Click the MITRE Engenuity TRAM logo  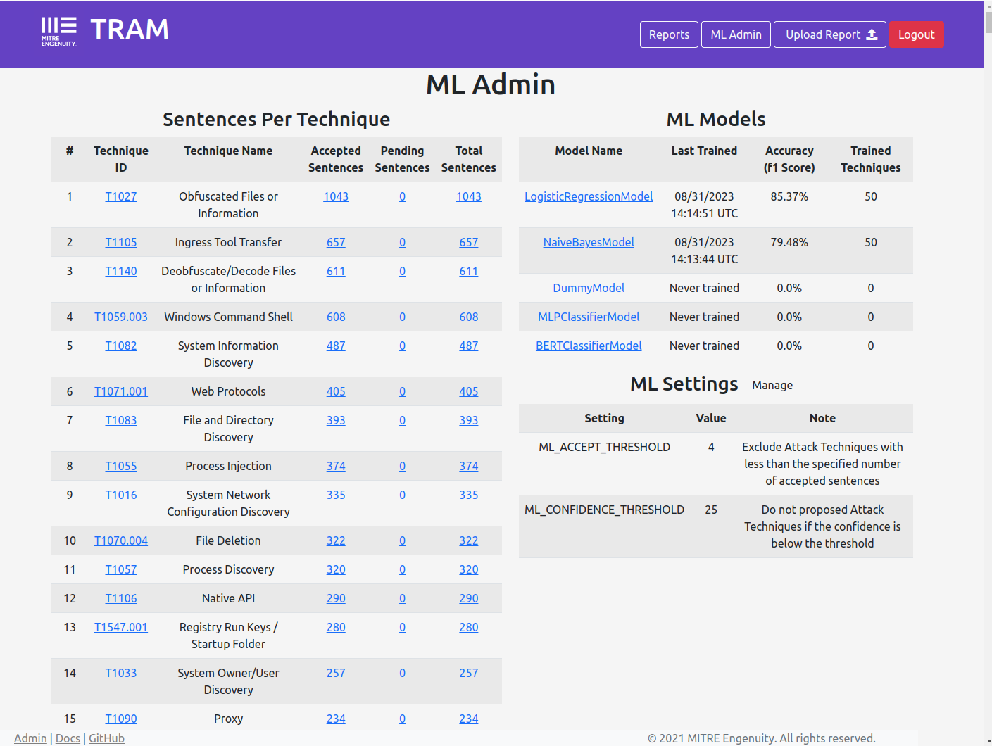105,31
